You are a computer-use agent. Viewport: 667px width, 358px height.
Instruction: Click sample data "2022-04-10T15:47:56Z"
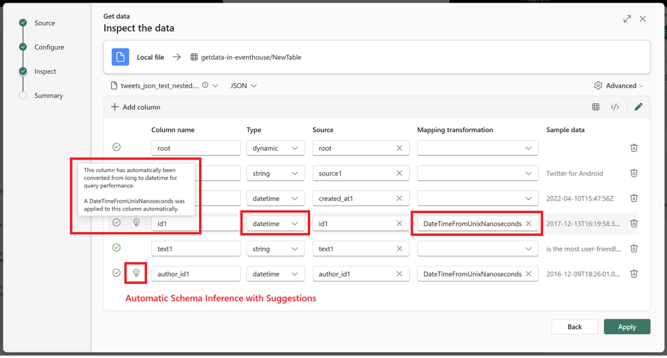coord(580,198)
